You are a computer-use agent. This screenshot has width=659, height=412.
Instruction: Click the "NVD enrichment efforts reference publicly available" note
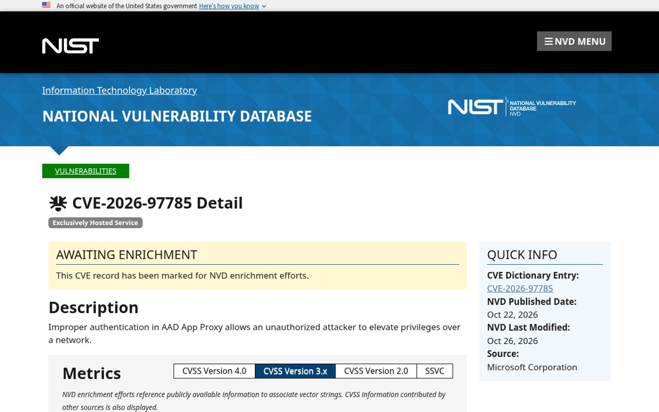pyautogui.click(x=254, y=401)
